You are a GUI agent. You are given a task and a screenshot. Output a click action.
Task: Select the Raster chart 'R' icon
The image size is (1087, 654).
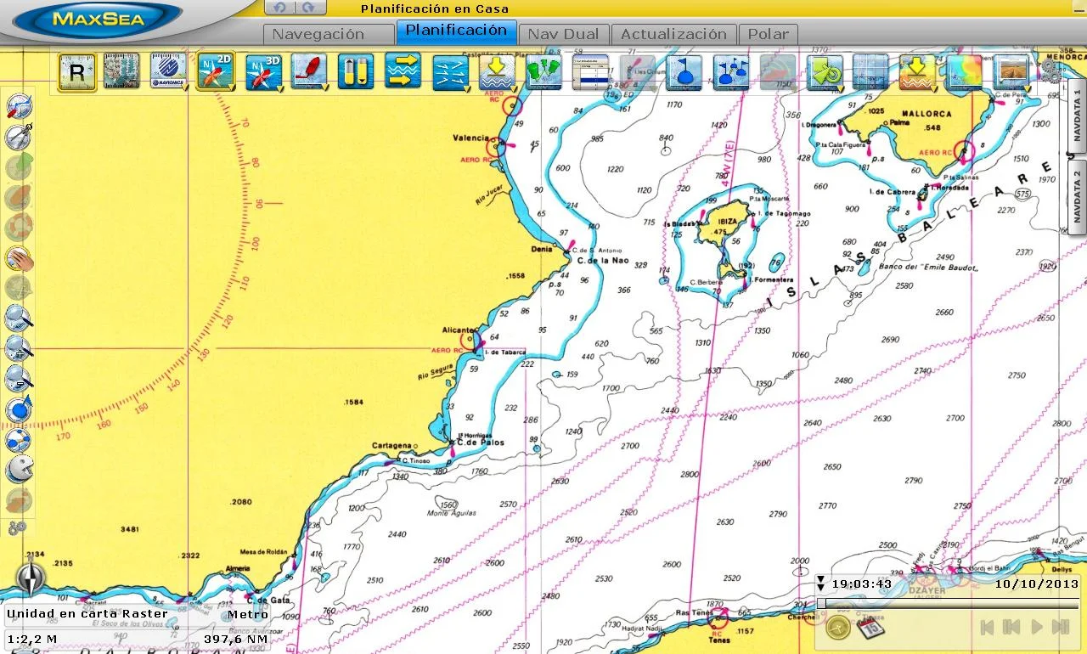click(x=76, y=71)
